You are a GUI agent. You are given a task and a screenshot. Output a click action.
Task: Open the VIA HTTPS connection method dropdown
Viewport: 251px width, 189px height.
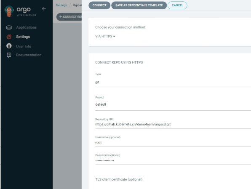tap(105, 36)
